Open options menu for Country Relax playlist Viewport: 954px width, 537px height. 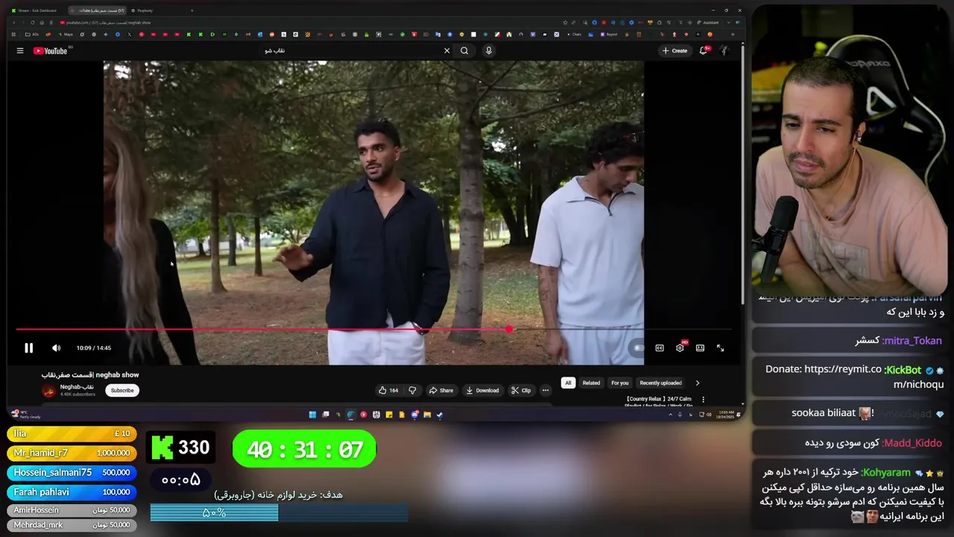703,399
